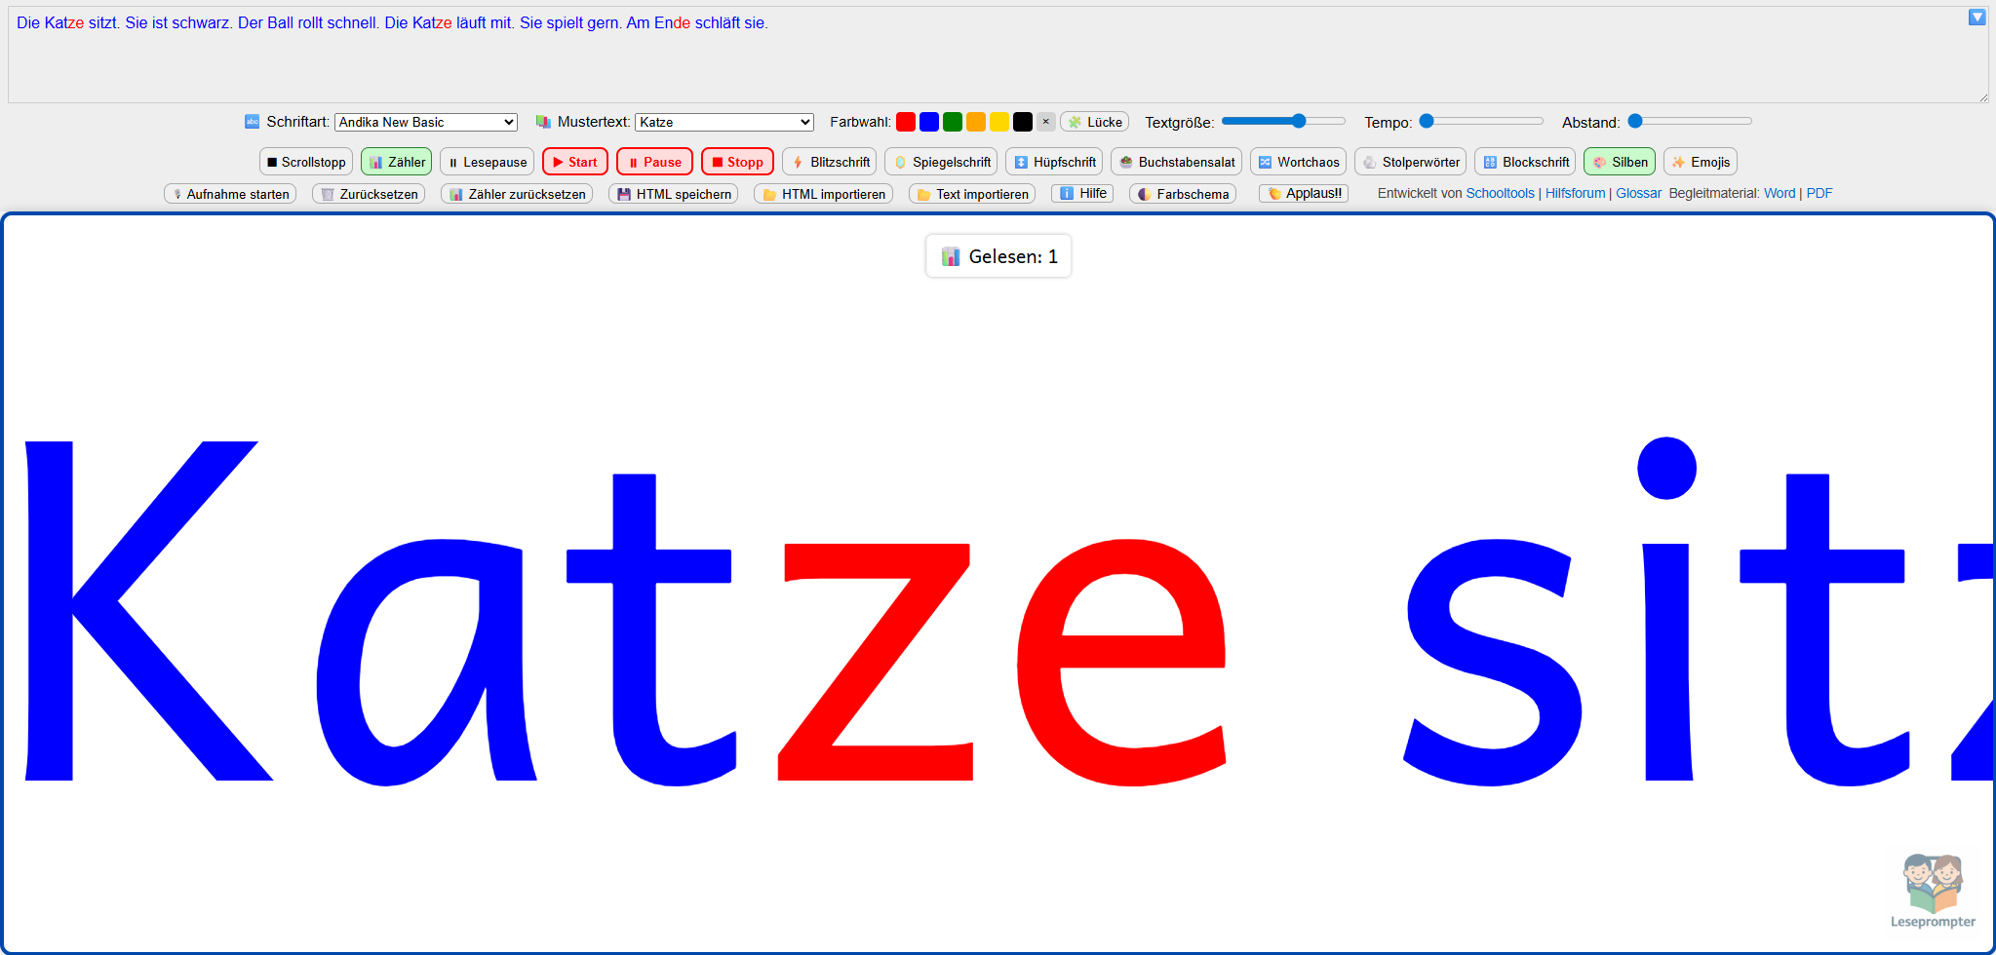The height and width of the screenshot is (955, 1996).
Task: Select the green color swatch
Action: pos(952,122)
